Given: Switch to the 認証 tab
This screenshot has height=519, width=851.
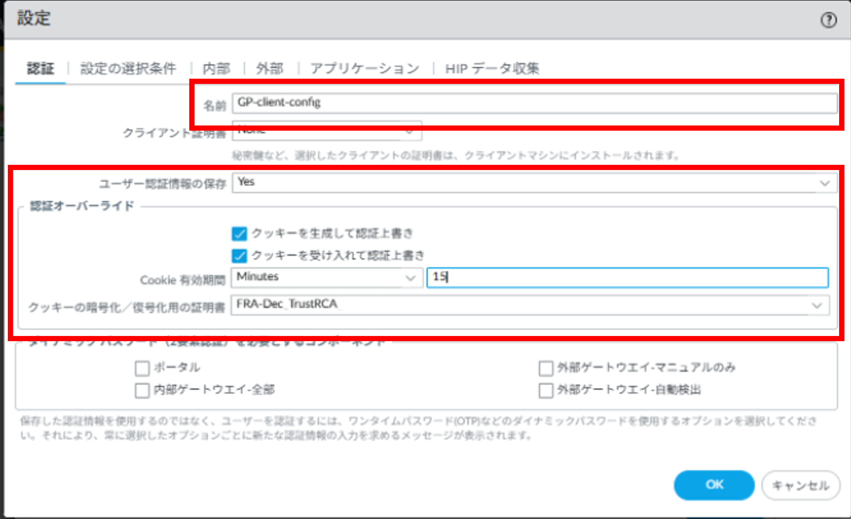Looking at the screenshot, I should tap(41, 69).
